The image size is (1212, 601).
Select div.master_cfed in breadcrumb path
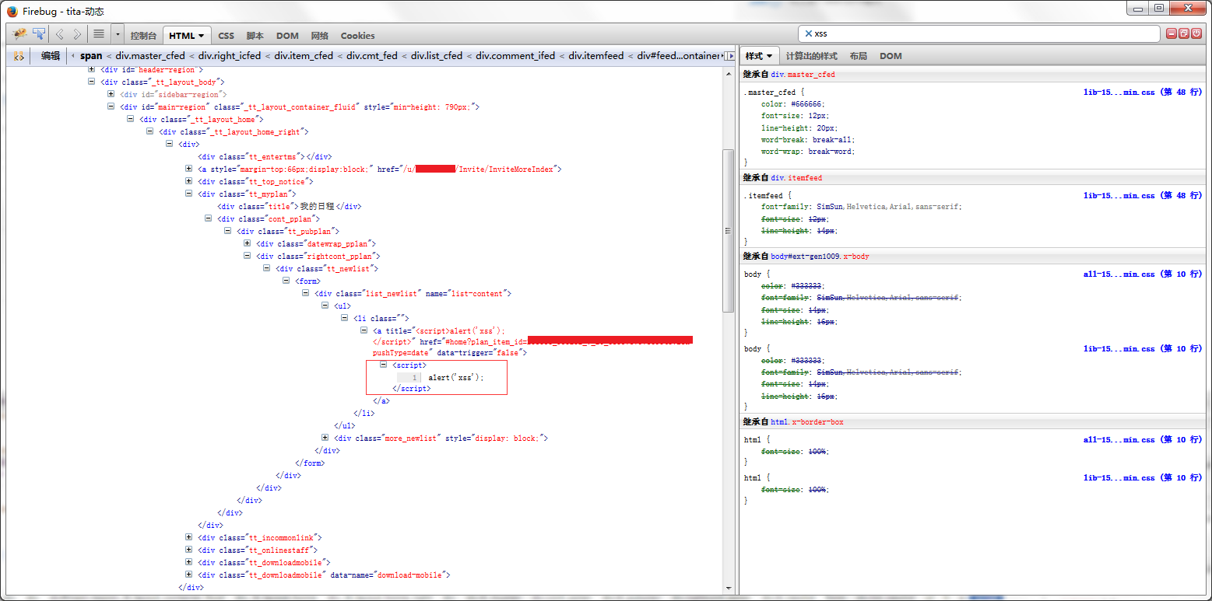coord(150,56)
